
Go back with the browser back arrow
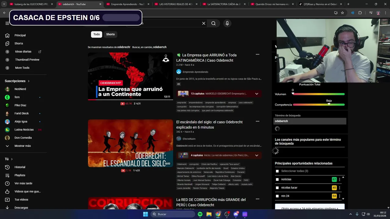coord(4,13)
